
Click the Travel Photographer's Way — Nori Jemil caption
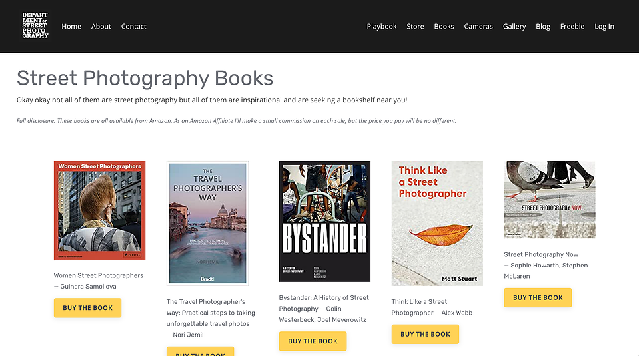[211, 318]
